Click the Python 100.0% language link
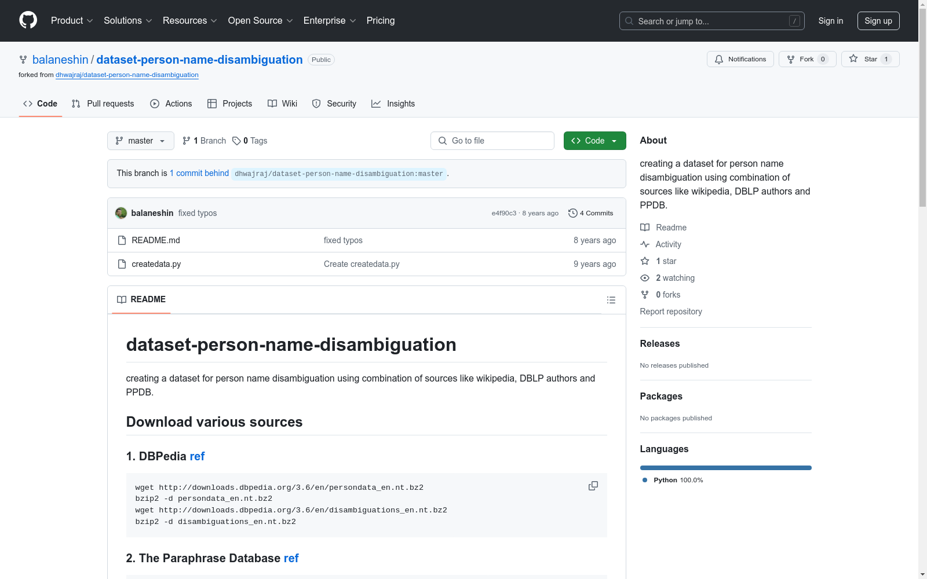 673,480
